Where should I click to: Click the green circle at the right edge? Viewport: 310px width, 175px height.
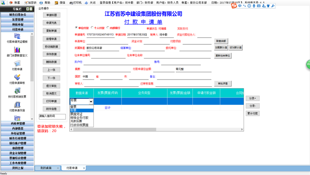pyautogui.click(x=308, y=64)
